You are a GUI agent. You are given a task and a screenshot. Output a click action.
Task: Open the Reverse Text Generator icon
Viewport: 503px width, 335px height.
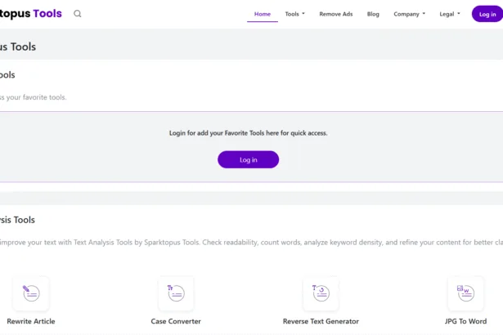click(x=321, y=293)
